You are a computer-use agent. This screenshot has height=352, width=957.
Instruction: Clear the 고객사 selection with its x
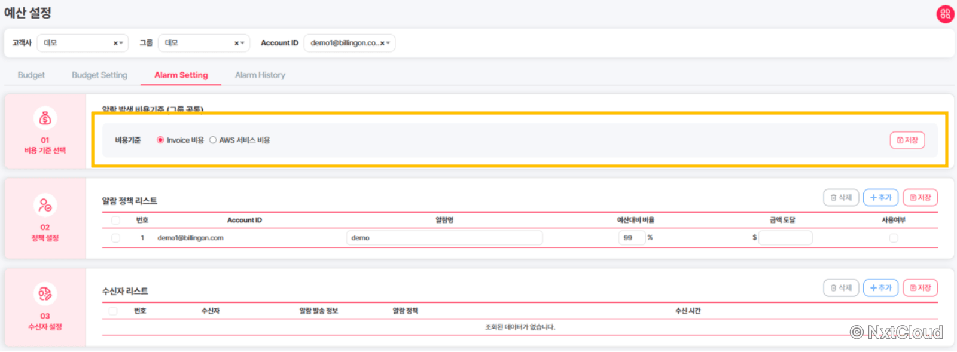pos(115,43)
